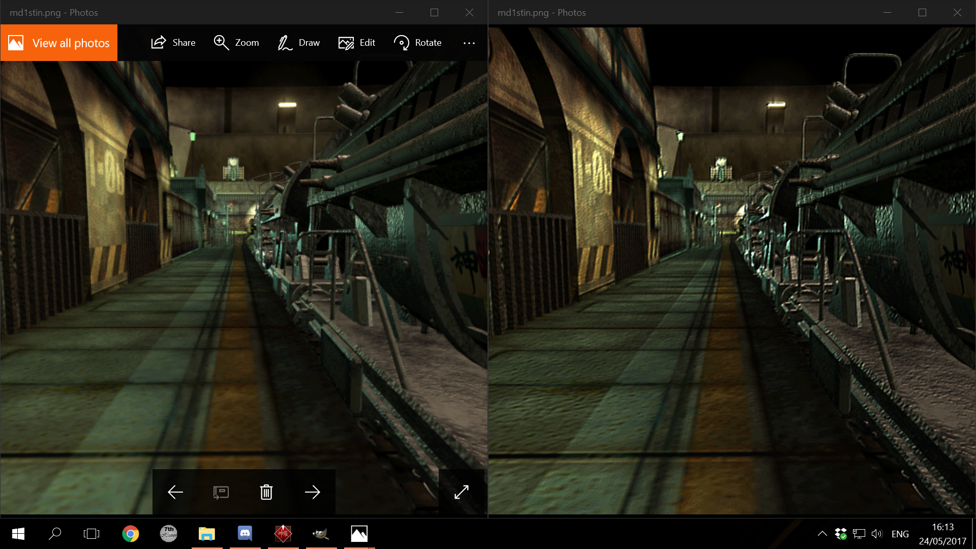Launch Google Chrome from taskbar

click(131, 534)
